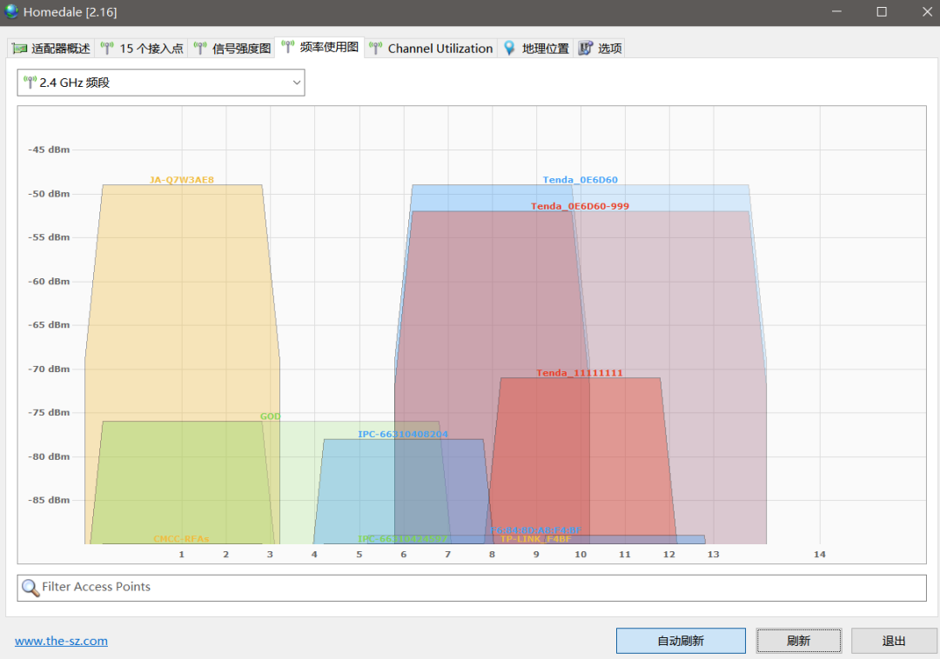Click the JA-Q7W3AE8 network label
940x659 pixels.
click(x=182, y=180)
